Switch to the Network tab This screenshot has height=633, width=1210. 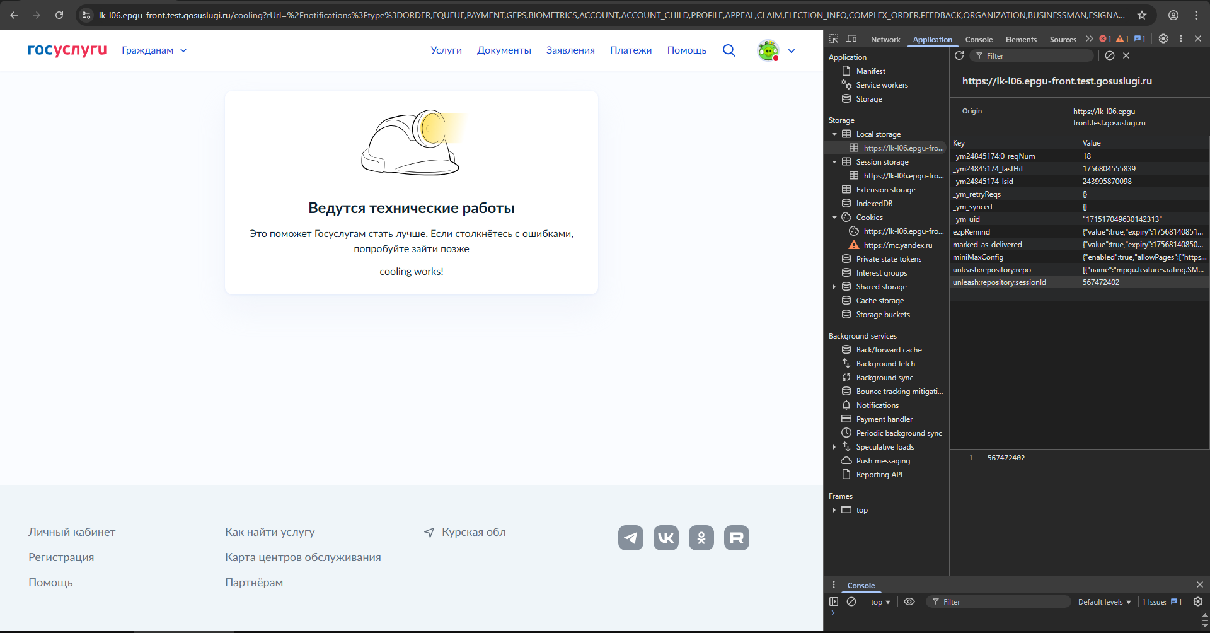pos(885,40)
